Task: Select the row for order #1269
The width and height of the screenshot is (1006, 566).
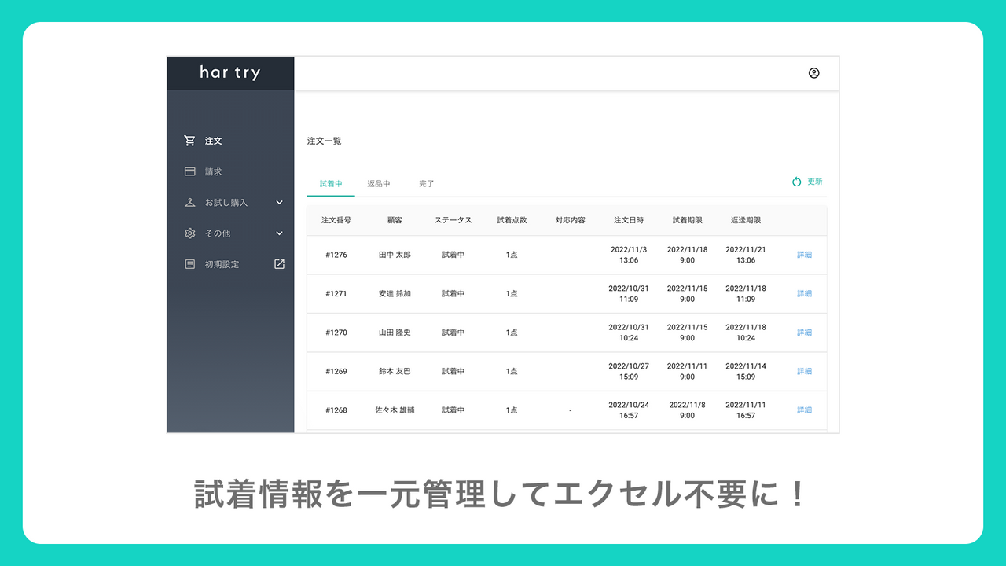Action: pyautogui.click(x=550, y=371)
